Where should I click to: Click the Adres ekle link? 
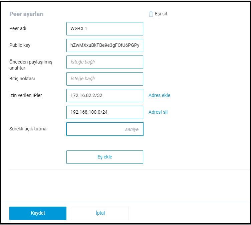pyautogui.click(x=159, y=95)
